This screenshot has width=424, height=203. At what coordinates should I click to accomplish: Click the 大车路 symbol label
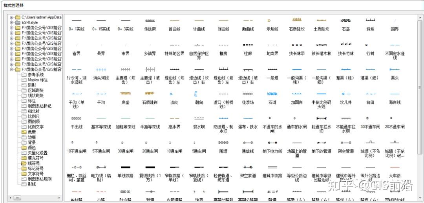pos(395,176)
